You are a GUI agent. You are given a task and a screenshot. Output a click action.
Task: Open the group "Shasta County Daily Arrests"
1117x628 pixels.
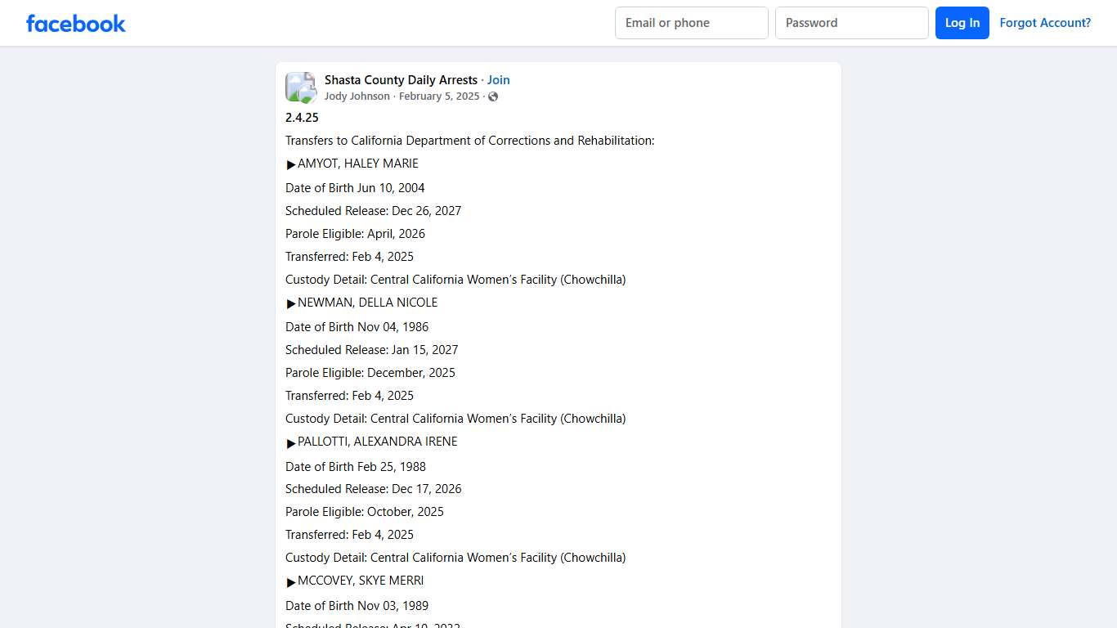pos(401,79)
